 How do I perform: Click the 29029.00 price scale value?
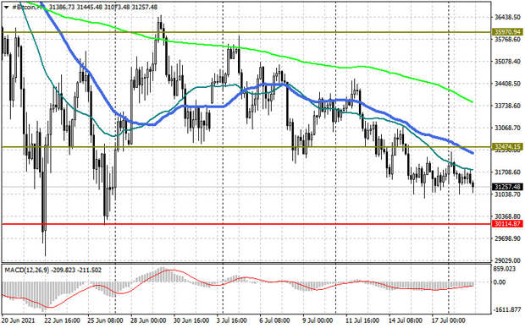pos(507,260)
